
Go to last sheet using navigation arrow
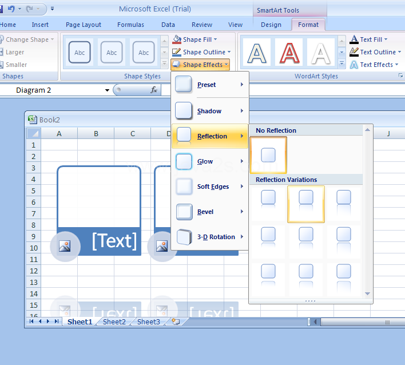coord(57,322)
